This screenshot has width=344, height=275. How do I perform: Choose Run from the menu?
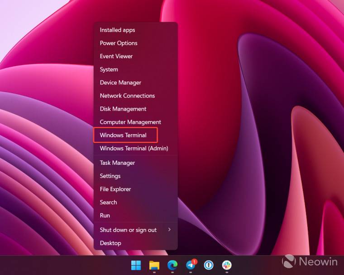click(x=105, y=215)
